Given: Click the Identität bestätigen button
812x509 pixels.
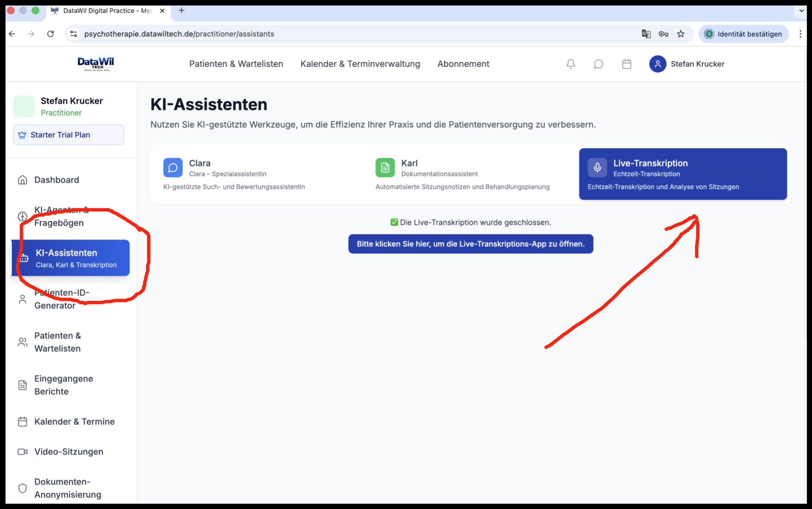Looking at the screenshot, I should click(743, 34).
